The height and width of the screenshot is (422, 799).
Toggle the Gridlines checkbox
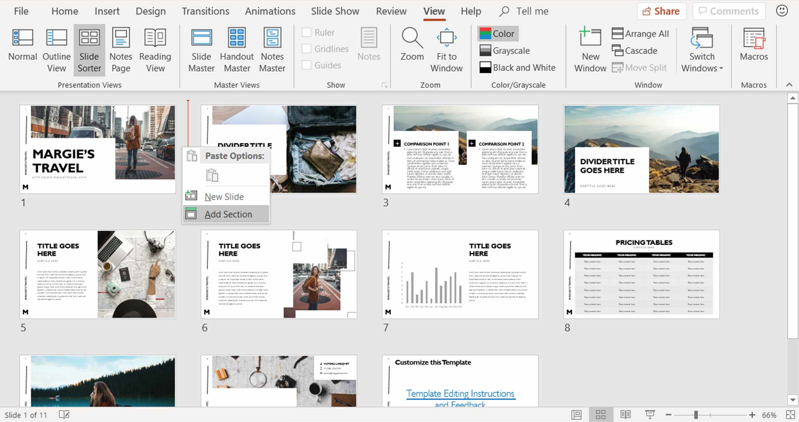pyautogui.click(x=307, y=48)
